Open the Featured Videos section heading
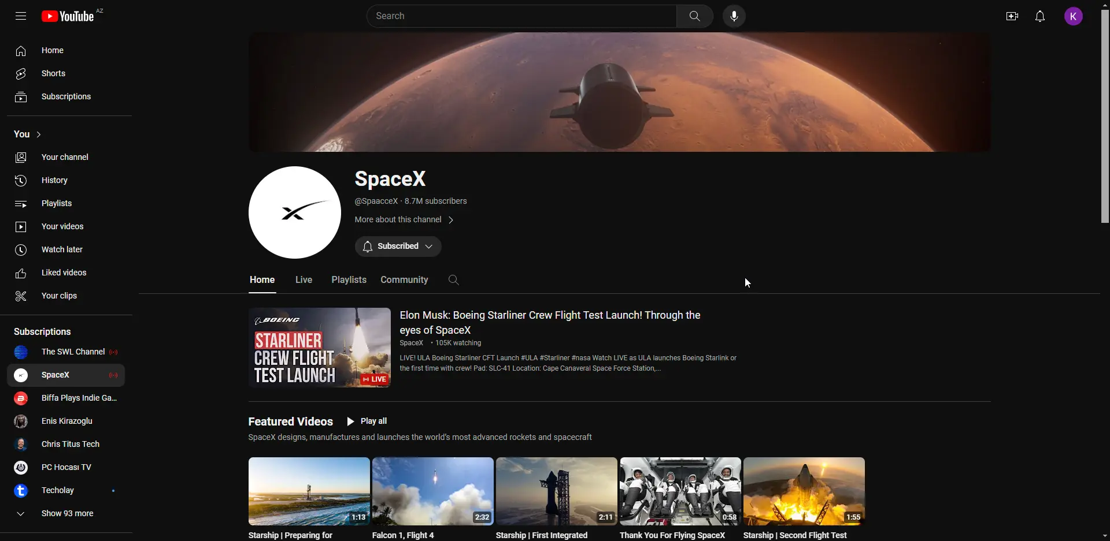Image resolution: width=1110 pixels, height=541 pixels. click(291, 421)
